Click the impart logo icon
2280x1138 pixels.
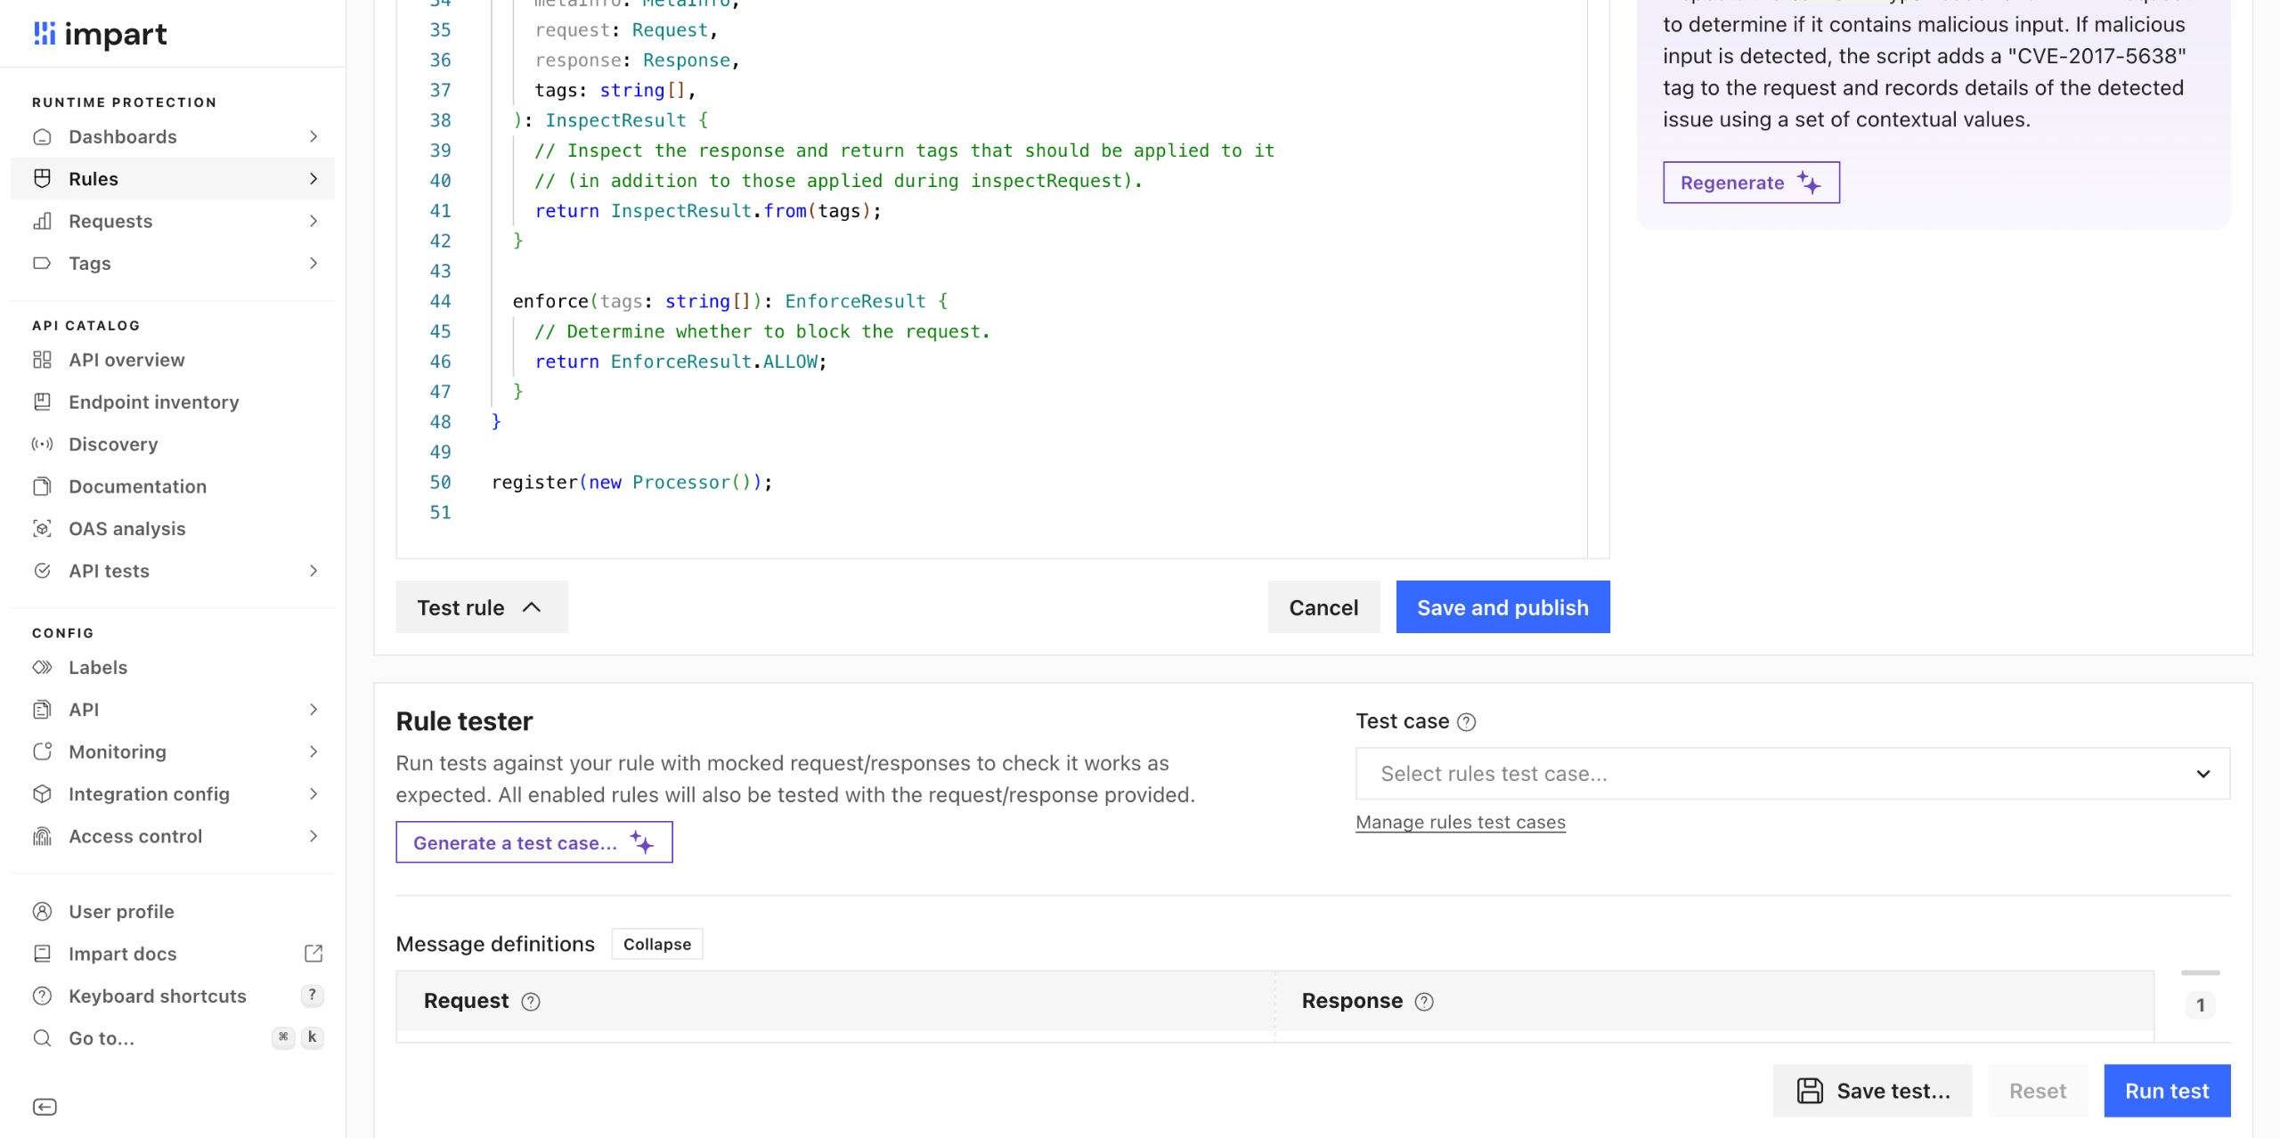pos(45,34)
